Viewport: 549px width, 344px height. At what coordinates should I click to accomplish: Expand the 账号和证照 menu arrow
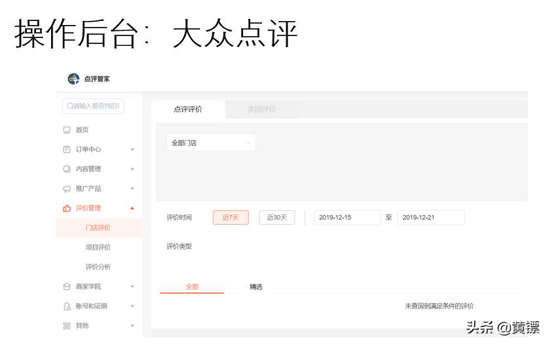[132, 306]
